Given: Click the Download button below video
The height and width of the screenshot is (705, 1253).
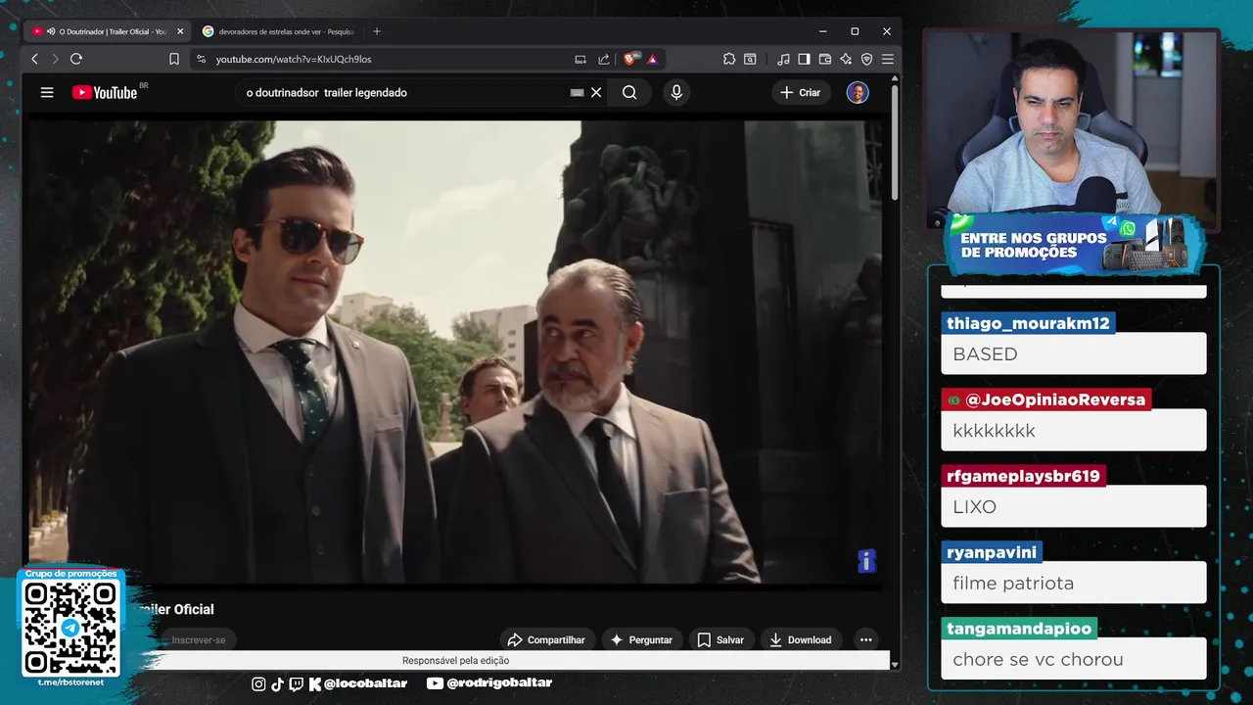Looking at the screenshot, I should point(801,639).
